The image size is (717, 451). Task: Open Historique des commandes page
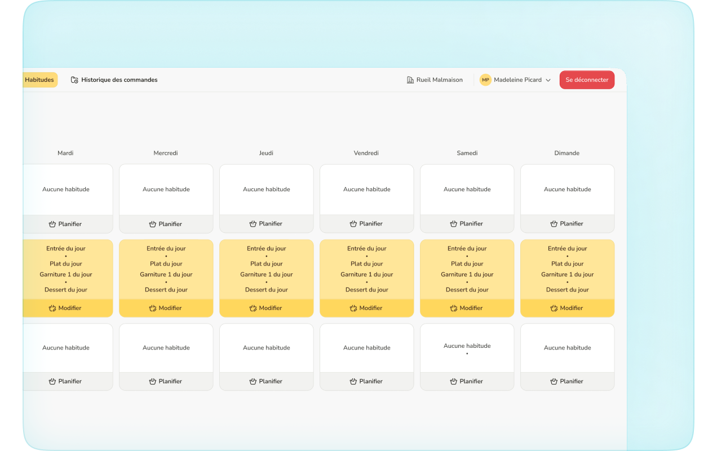(x=119, y=80)
